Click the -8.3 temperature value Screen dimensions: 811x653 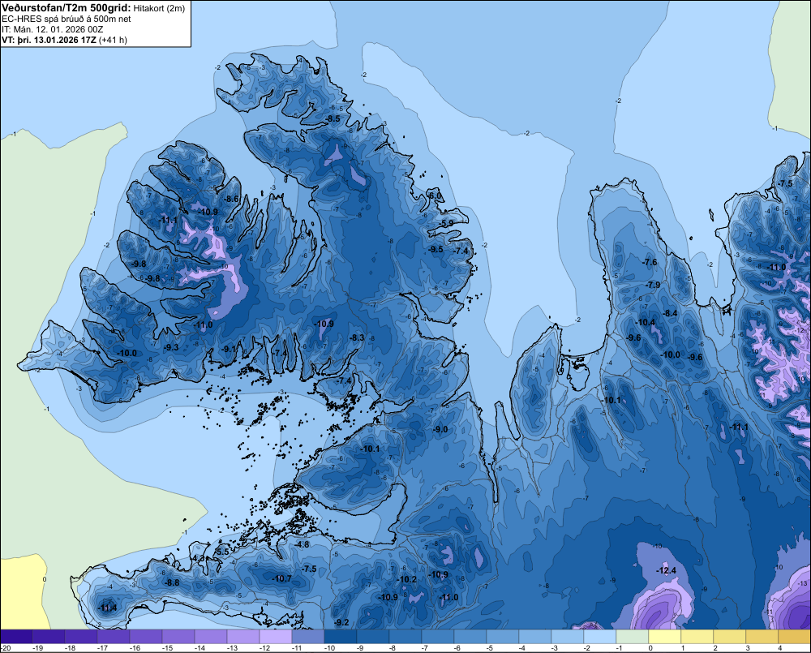357,337
